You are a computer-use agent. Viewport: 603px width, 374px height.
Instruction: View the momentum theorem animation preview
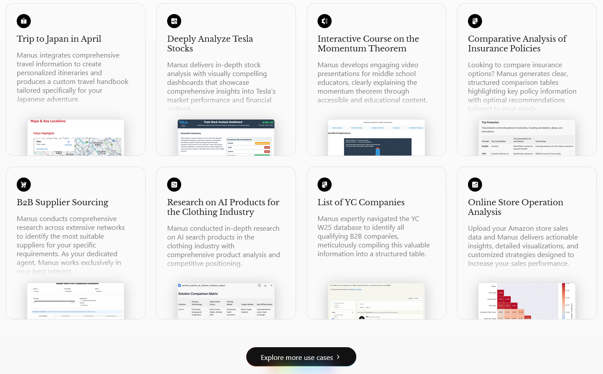click(376, 138)
